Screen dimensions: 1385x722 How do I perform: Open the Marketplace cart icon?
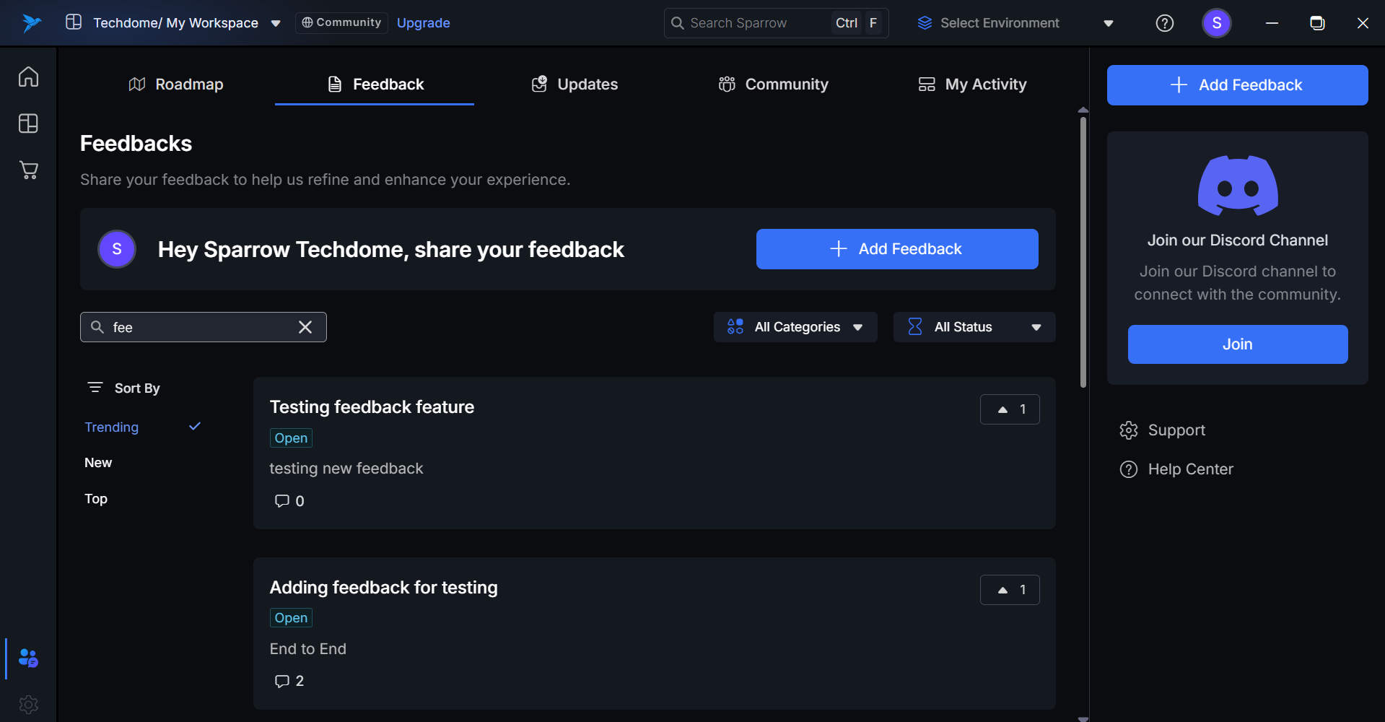(28, 170)
